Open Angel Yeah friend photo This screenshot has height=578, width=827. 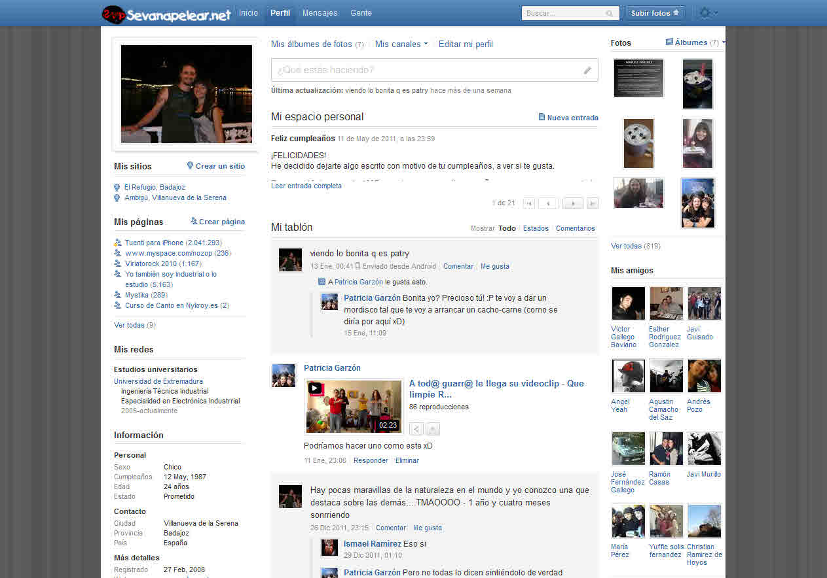click(628, 376)
